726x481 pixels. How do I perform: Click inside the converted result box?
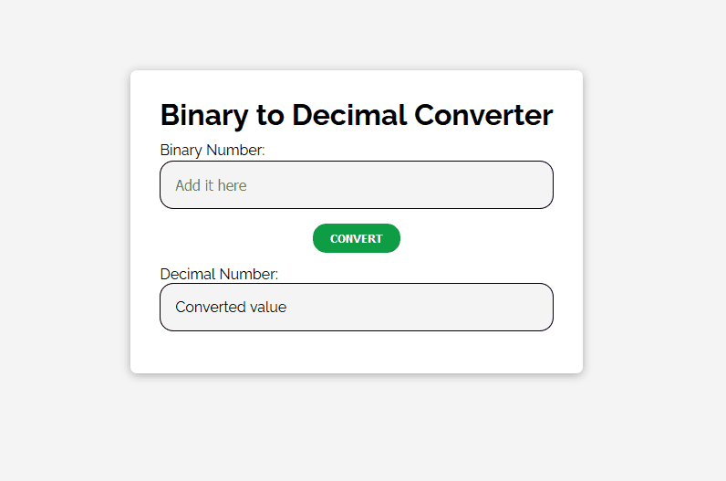pyautogui.click(x=356, y=308)
